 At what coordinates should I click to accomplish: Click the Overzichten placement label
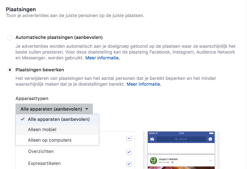point(41,152)
